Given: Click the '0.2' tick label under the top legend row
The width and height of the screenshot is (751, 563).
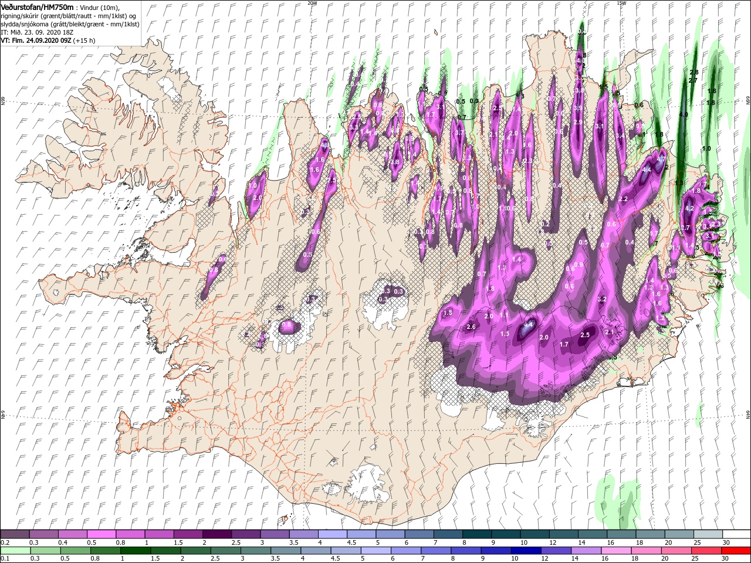Looking at the screenshot, I should [x=5, y=542].
